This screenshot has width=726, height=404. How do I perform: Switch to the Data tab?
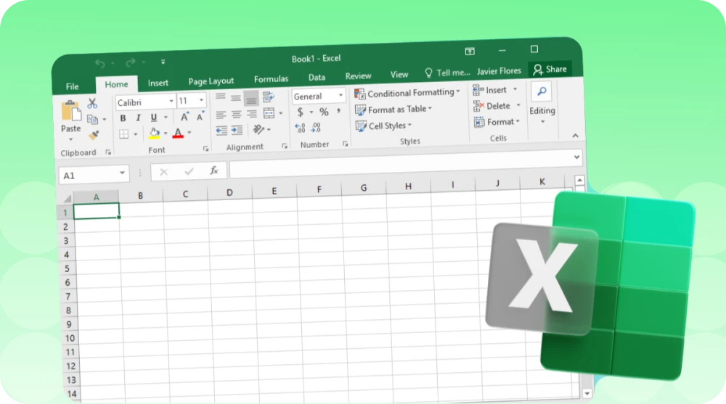[317, 78]
